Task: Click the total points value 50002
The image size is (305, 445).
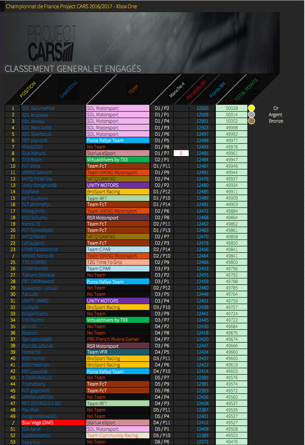Action: pyautogui.click(x=231, y=121)
